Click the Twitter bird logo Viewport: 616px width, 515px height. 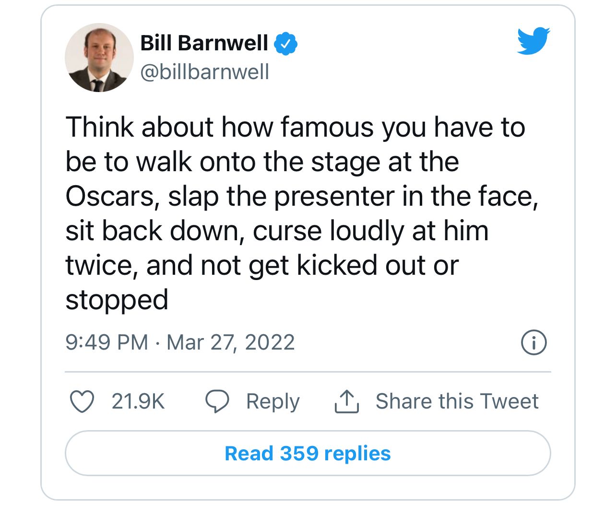click(533, 41)
